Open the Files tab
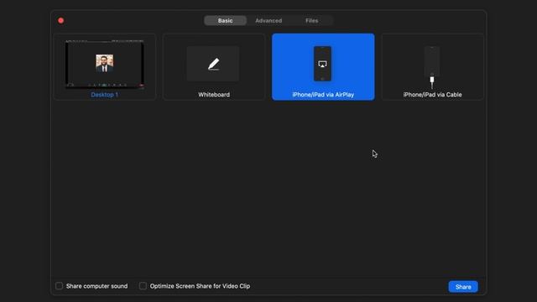This screenshot has width=537, height=302. 311,20
